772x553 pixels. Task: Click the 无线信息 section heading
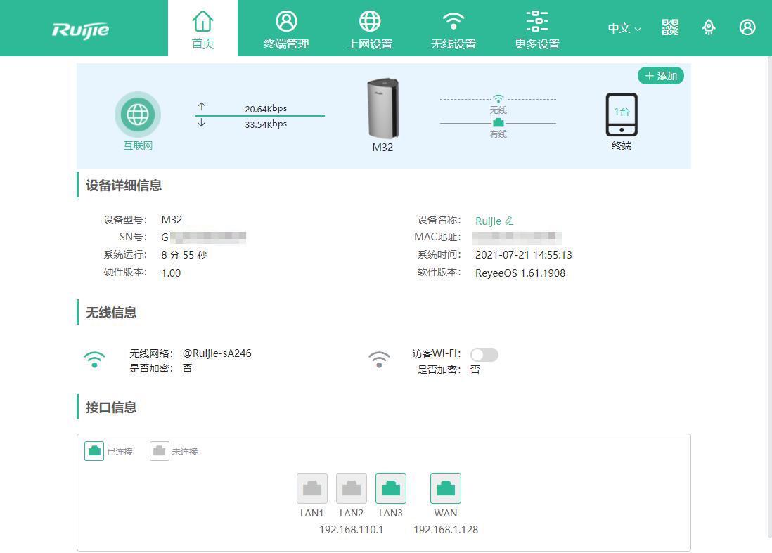click(111, 313)
